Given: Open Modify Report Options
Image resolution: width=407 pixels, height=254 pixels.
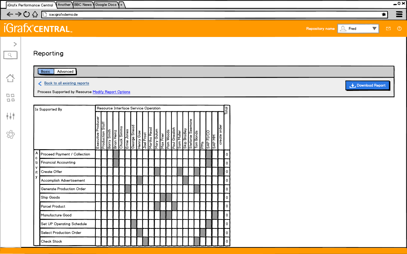Looking at the screenshot, I should tap(111, 92).
